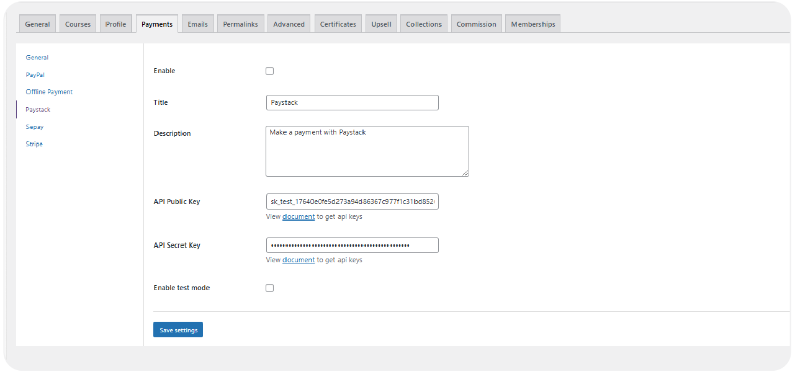This screenshot has height=372, width=795.
Task: Go to the Memberships tab
Action: (x=532, y=23)
